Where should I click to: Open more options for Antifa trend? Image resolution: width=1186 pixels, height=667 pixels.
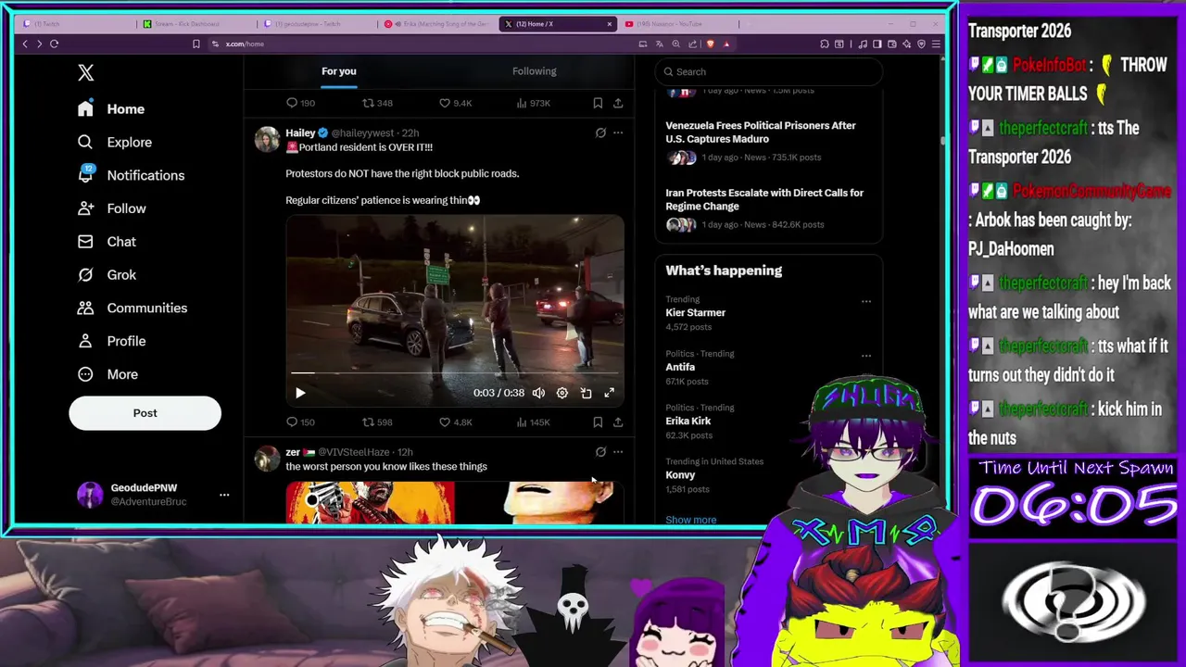866,355
